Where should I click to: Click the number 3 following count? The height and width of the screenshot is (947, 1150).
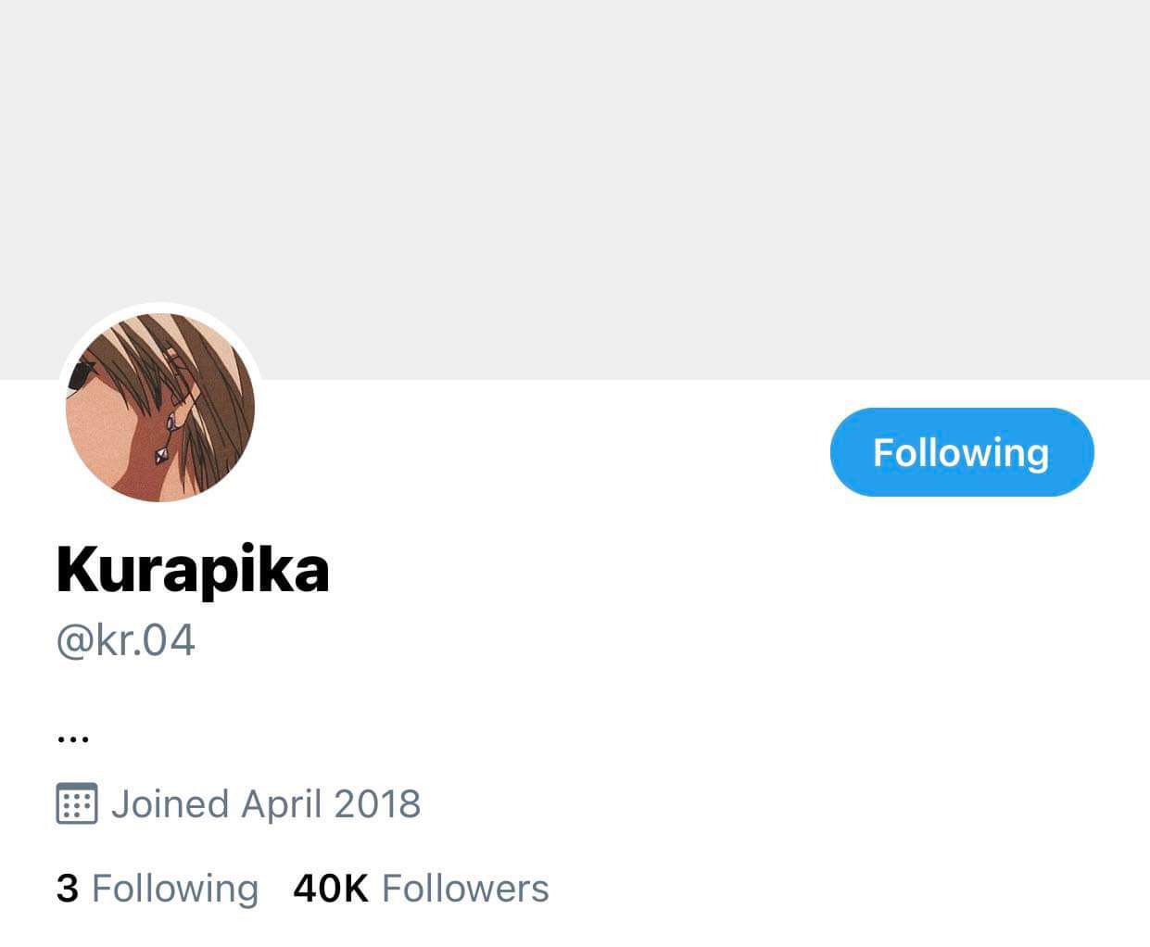pos(67,888)
